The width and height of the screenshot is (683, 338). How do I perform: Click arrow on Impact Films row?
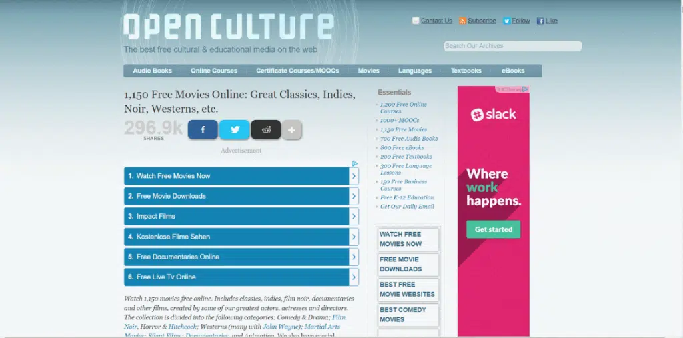click(354, 217)
